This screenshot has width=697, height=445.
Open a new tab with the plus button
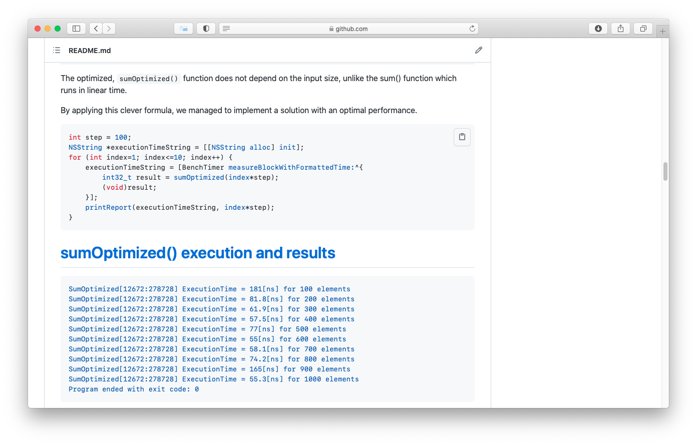click(662, 31)
